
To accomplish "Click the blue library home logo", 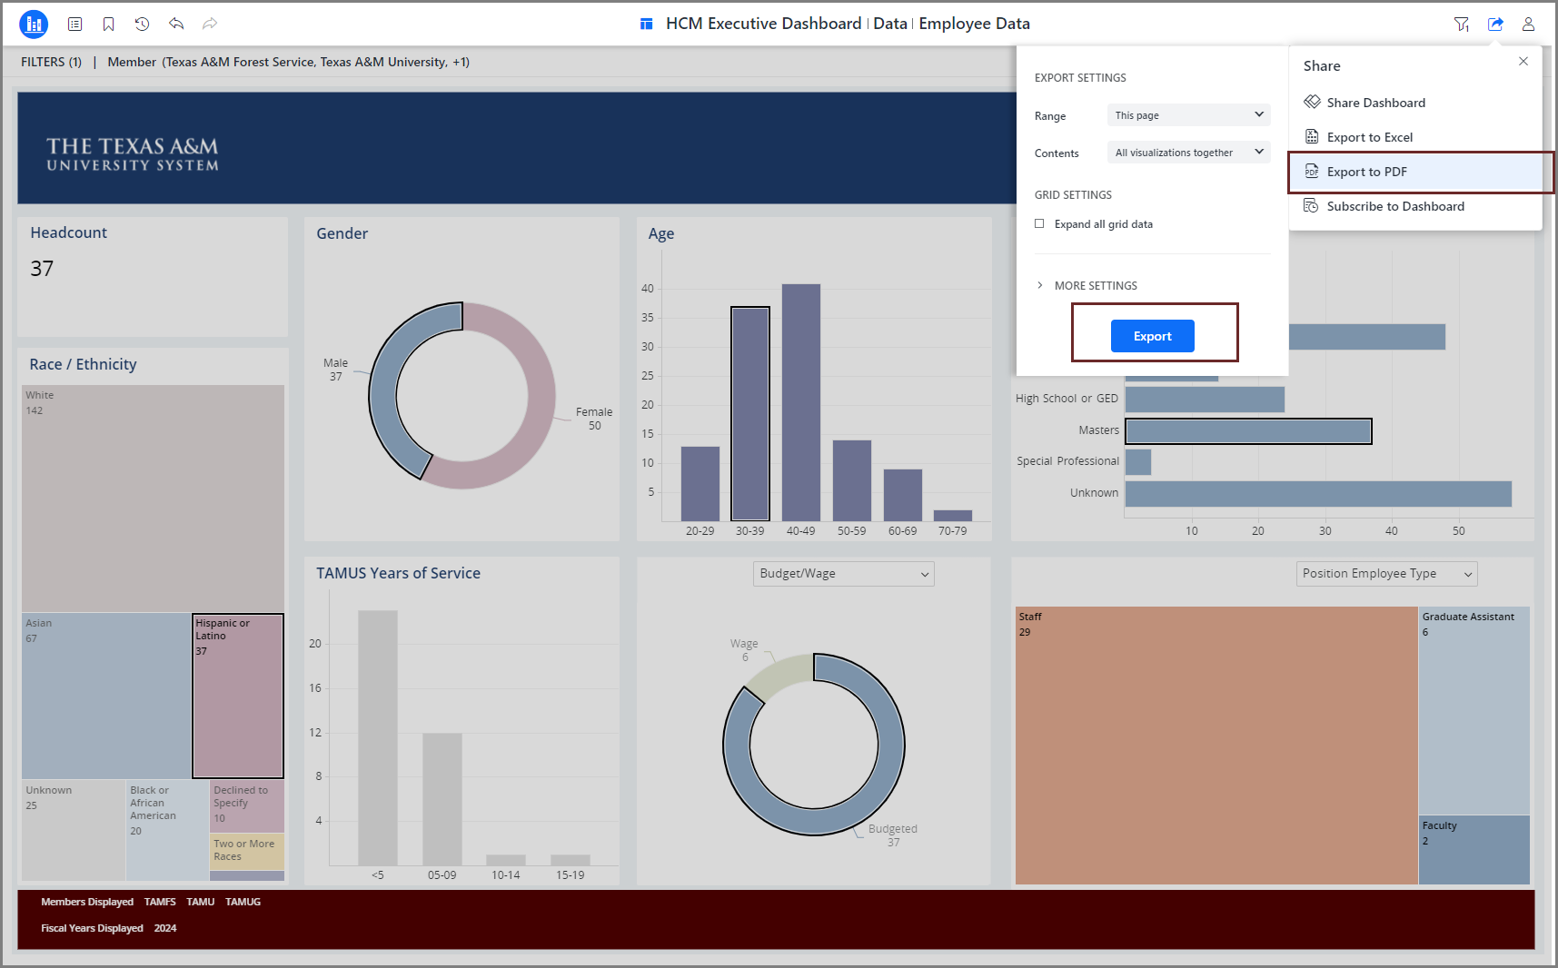I will 34,25.
